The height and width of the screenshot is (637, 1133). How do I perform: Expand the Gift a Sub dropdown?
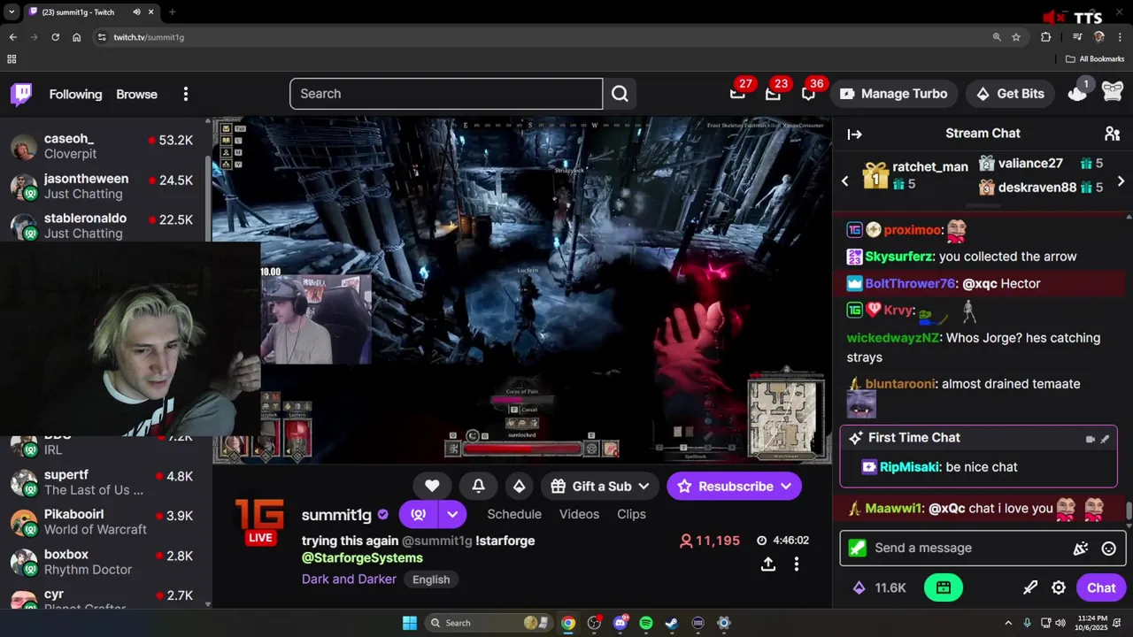point(644,487)
